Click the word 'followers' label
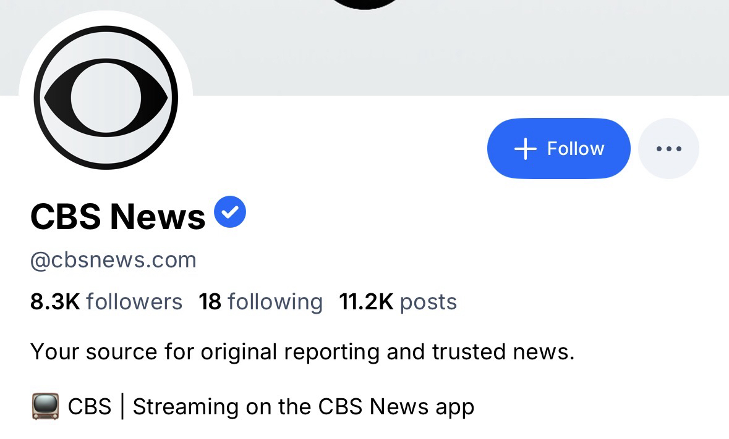Screen dimensions: 729x439 click(x=134, y=302)
